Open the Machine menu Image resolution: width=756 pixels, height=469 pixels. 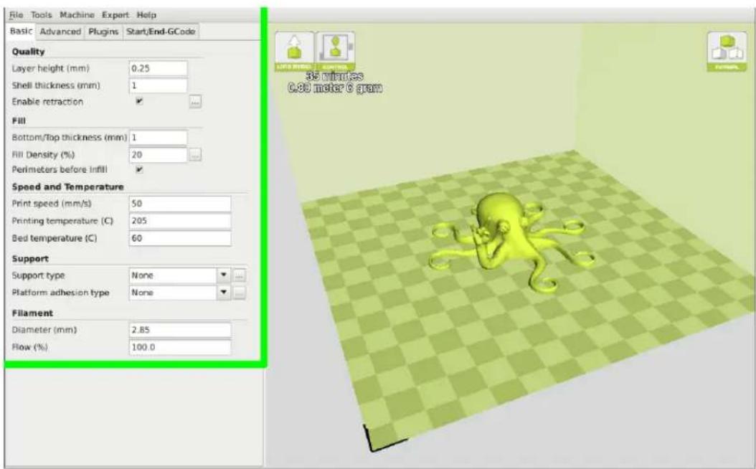click(x=77, y=15)
